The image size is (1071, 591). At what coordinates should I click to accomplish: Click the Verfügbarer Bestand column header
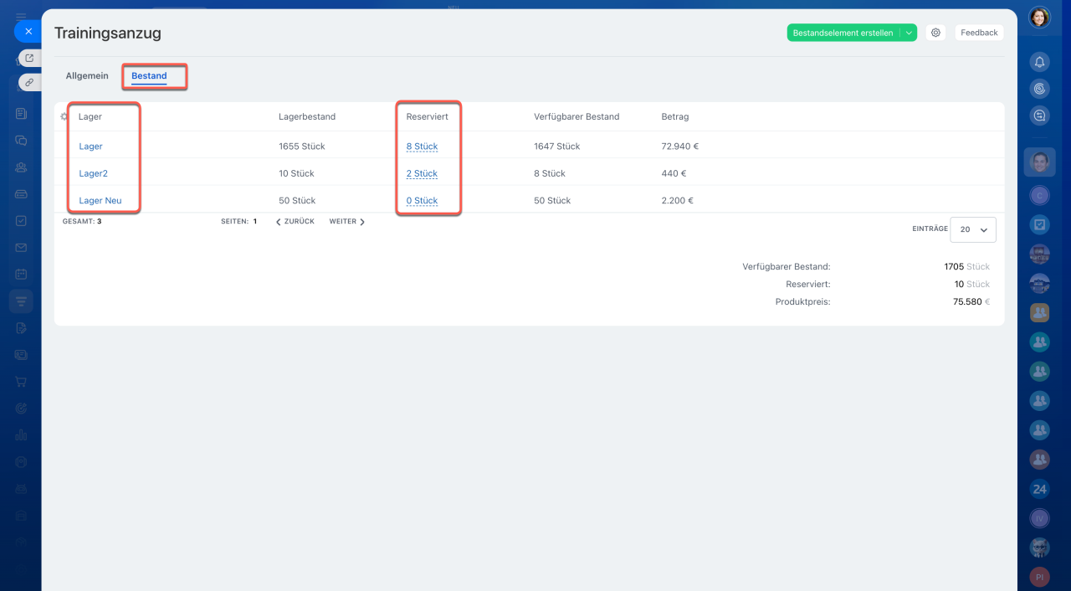[x=576, y=116]
